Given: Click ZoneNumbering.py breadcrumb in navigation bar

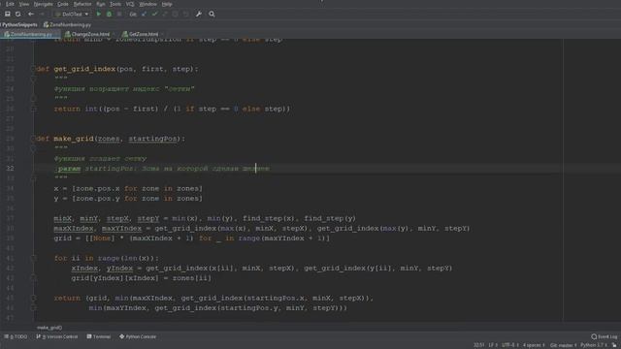Looking at the screenshot, I should coord(67,24).
